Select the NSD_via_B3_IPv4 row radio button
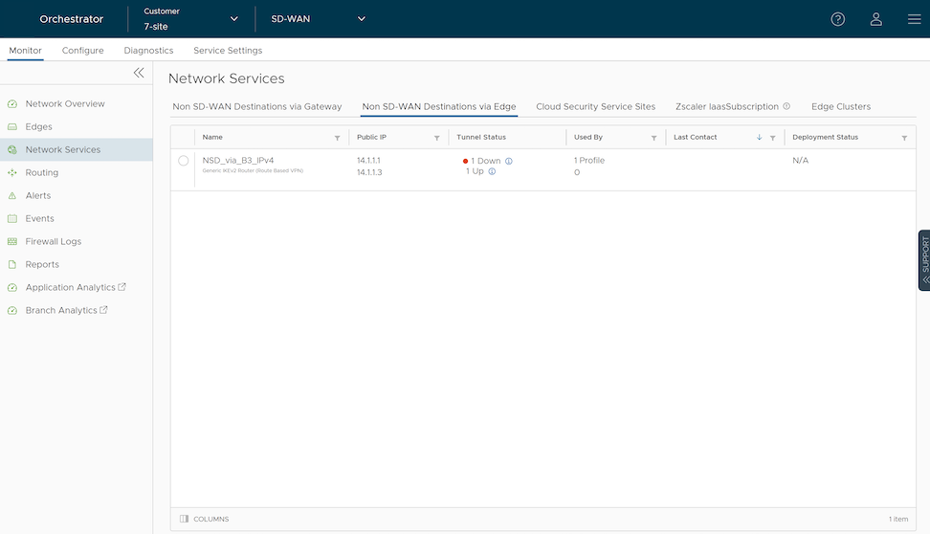Viewport: 930px width, 534px height. point(184,161)
